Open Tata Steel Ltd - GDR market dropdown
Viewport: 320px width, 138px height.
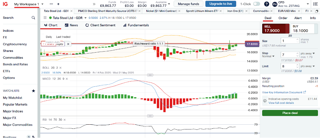pyautogui.click(x=85, y=18)
